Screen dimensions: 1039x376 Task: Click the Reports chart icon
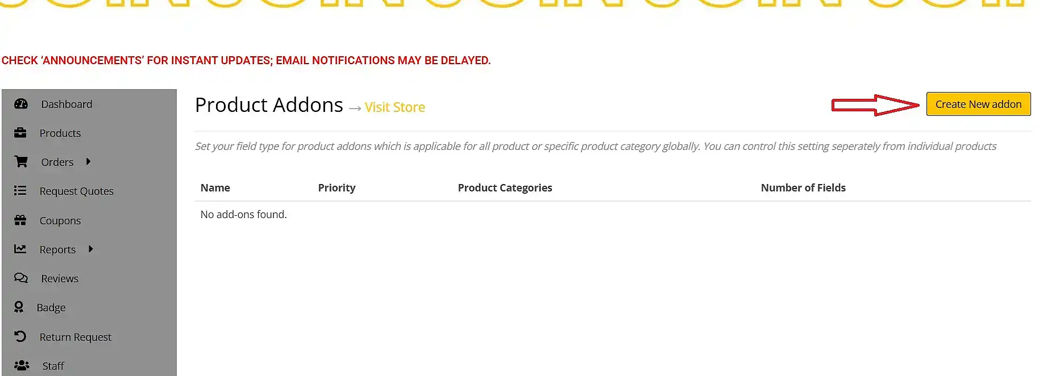click(20, 249)
